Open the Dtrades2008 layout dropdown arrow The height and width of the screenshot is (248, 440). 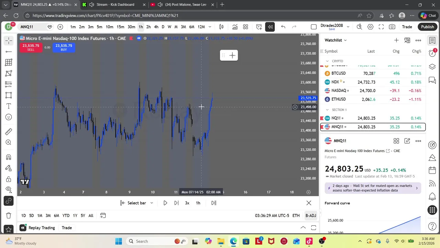coord(348,27)
